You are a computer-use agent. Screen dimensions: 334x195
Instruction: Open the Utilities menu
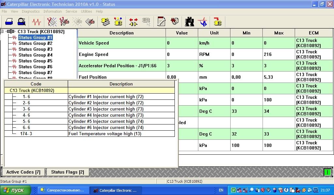pos(86,11)
